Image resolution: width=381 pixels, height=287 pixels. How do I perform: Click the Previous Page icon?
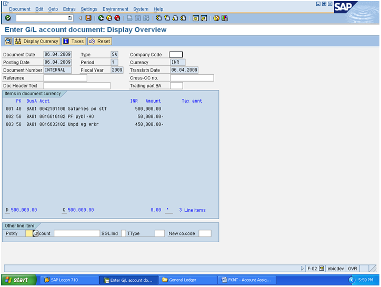coord(167,18)
